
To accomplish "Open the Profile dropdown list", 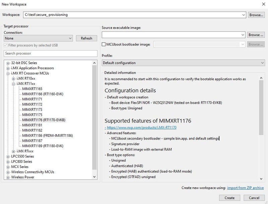I will (183, 63).
